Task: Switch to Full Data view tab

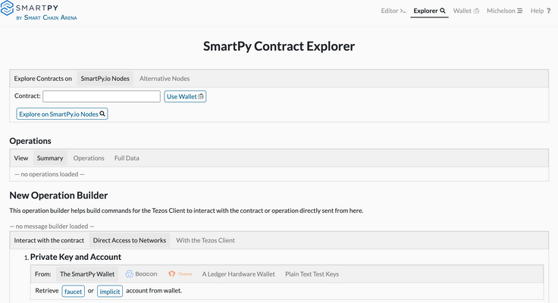Action: pos(127,158)
